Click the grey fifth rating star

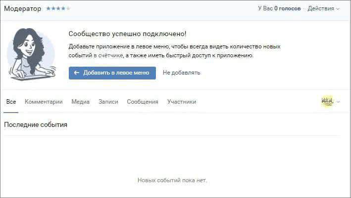coord(68,8)
